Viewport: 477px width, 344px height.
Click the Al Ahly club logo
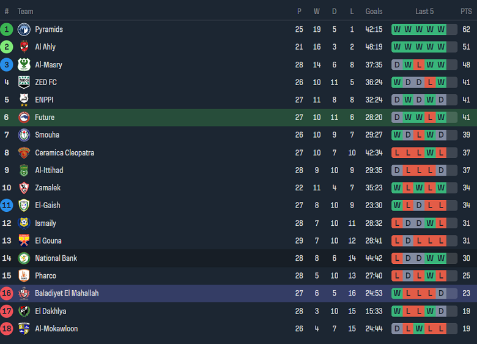tap(24, 47)
